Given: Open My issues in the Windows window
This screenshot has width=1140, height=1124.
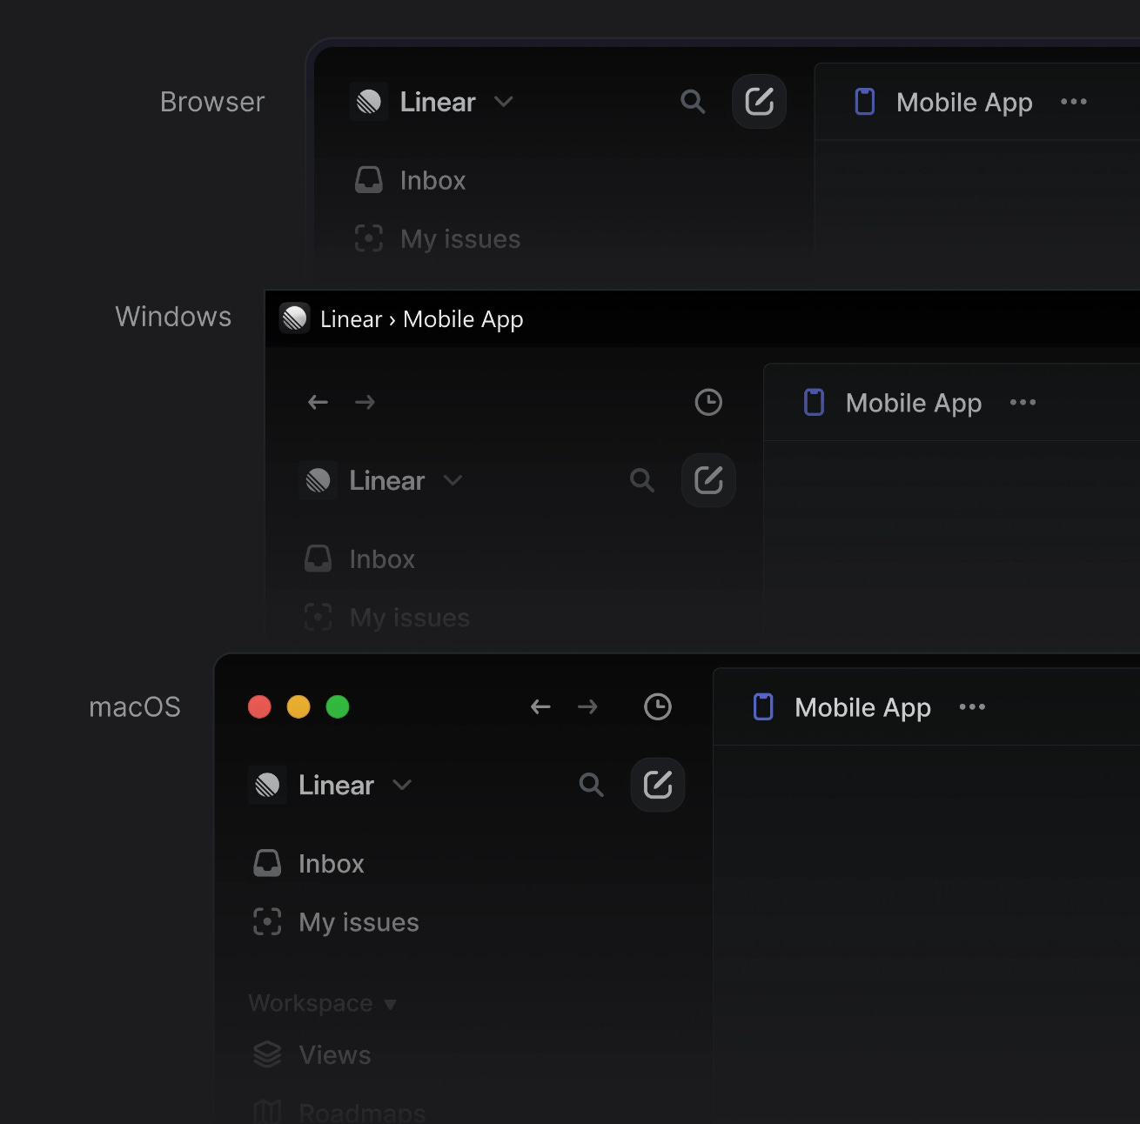Looking at the screenshot, I should pos(387,618).
